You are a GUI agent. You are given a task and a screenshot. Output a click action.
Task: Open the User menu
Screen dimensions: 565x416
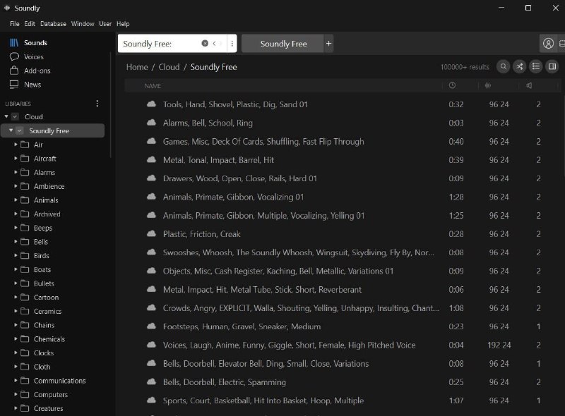[x=105, y=24]
